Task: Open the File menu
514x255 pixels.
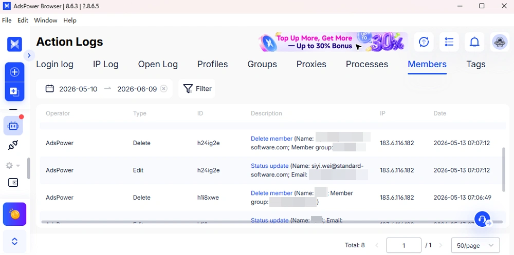Action: [x=7, y=21]
